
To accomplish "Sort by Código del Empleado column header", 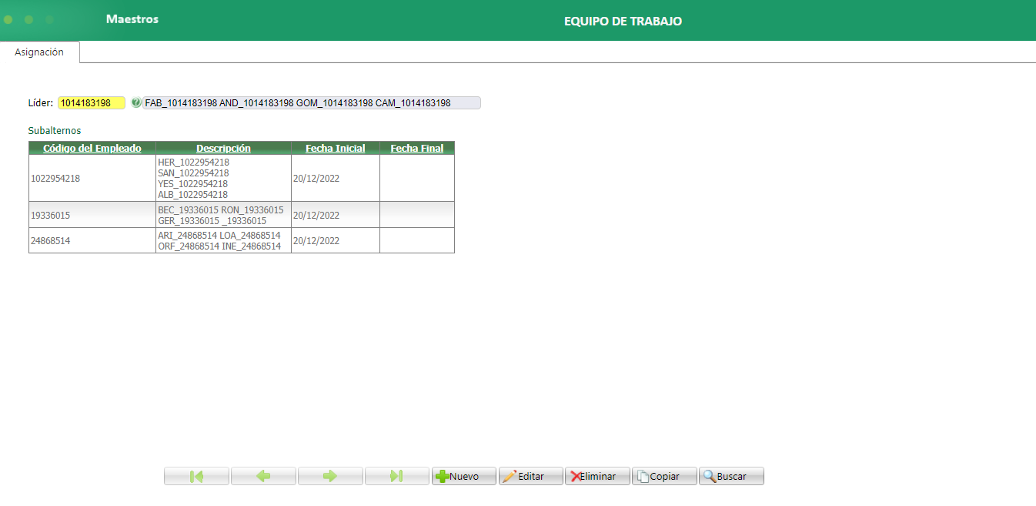I will 92,148.
